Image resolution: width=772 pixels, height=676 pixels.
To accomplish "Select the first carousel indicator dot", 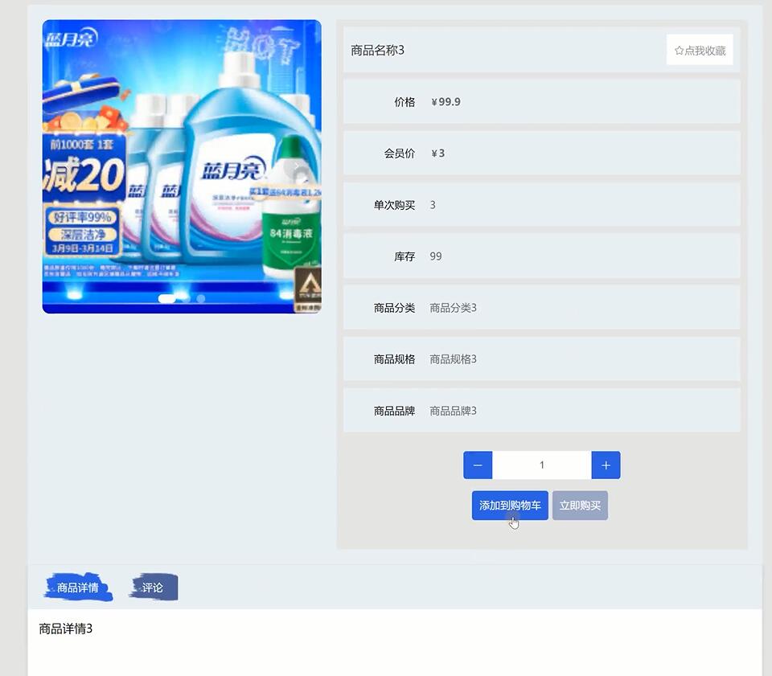I will point(167,299).
